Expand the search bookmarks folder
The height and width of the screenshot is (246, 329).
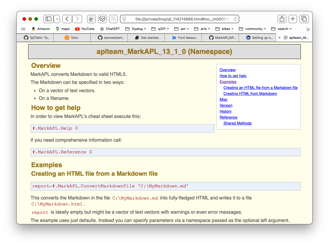click(282, 29)
